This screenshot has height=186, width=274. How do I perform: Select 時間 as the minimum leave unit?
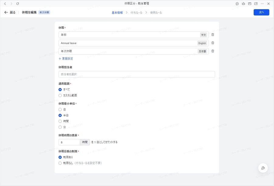(60, 121)
